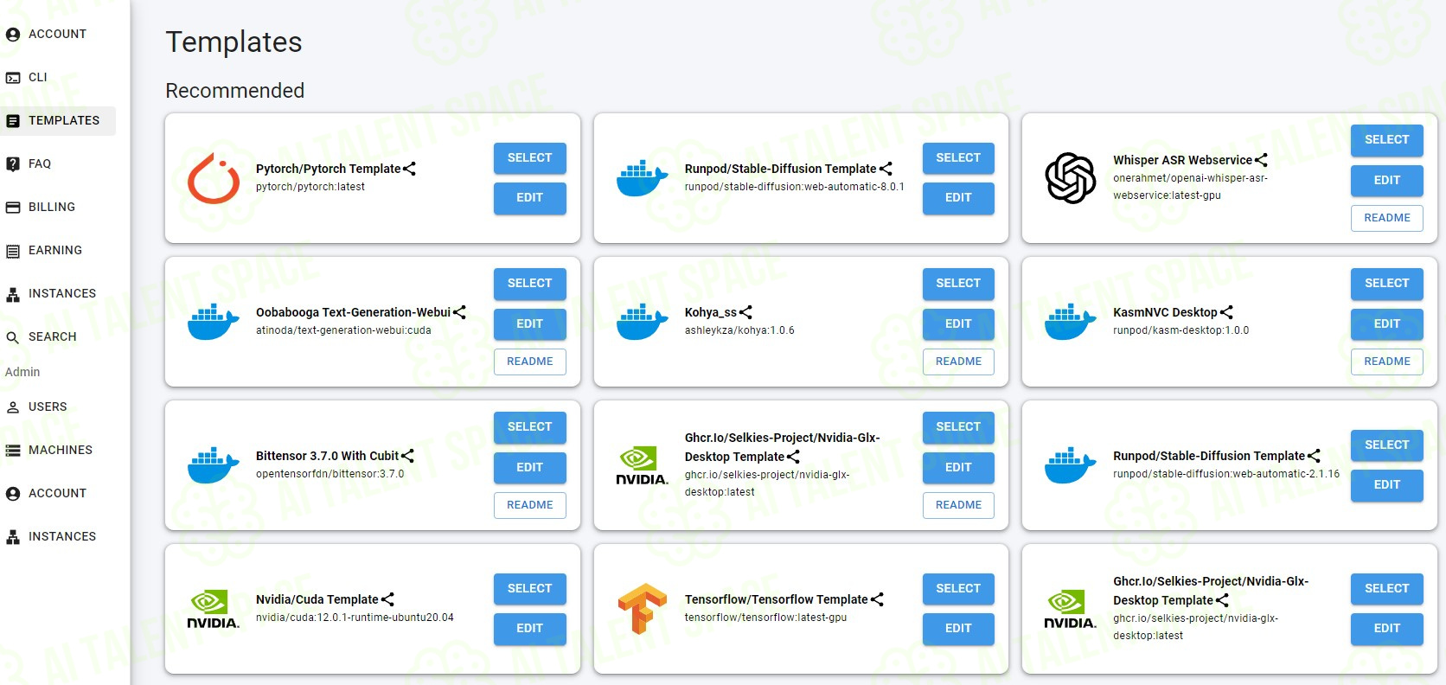Viewport: 1446px width, 685px height.
Task: Open the Account page above CLI
Action: coord(58,35)
